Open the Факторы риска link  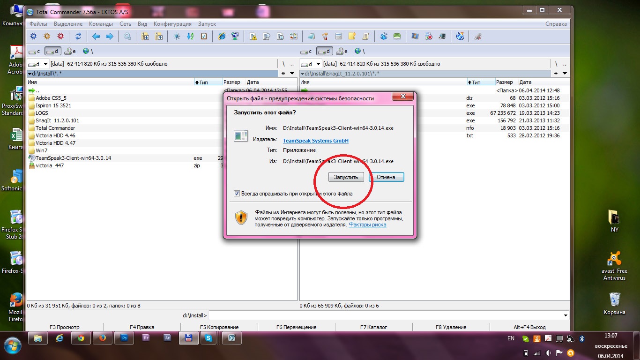click(x=367, y=225)
